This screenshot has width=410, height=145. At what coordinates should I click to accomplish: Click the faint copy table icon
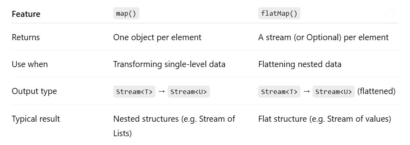[390, 13]
